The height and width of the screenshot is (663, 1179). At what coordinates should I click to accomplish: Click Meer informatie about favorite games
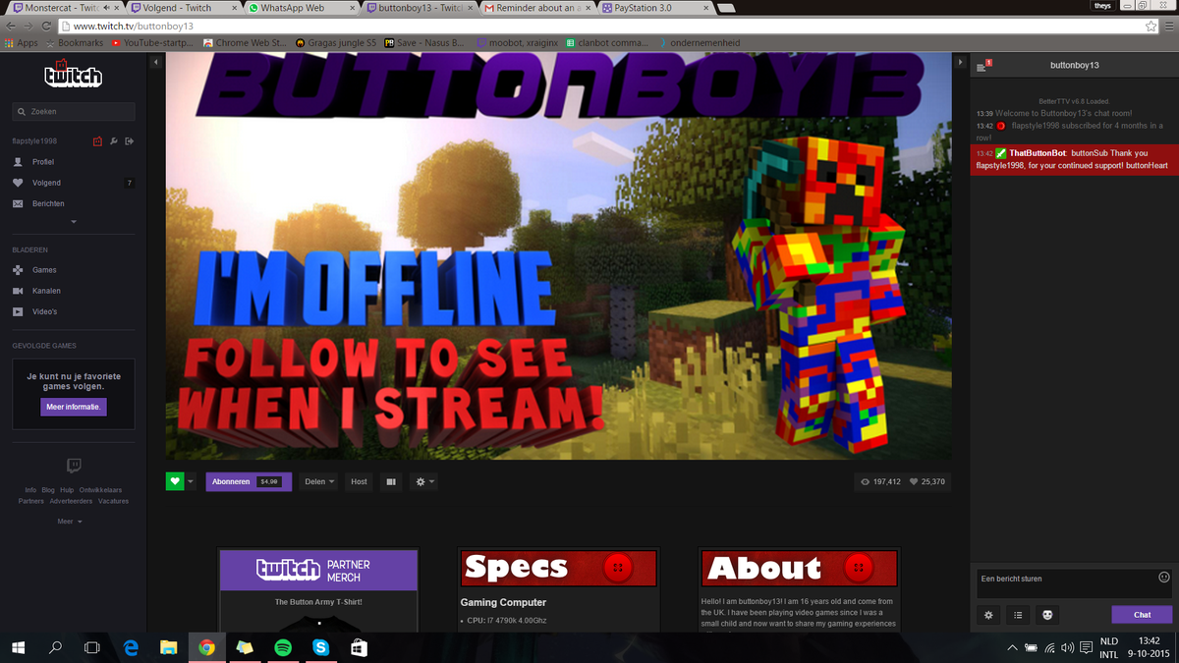[x=73, y=406]
